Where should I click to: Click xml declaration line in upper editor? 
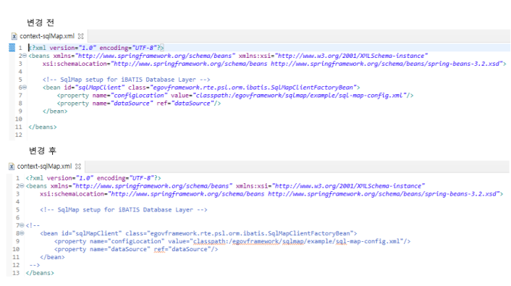point(96,48)
